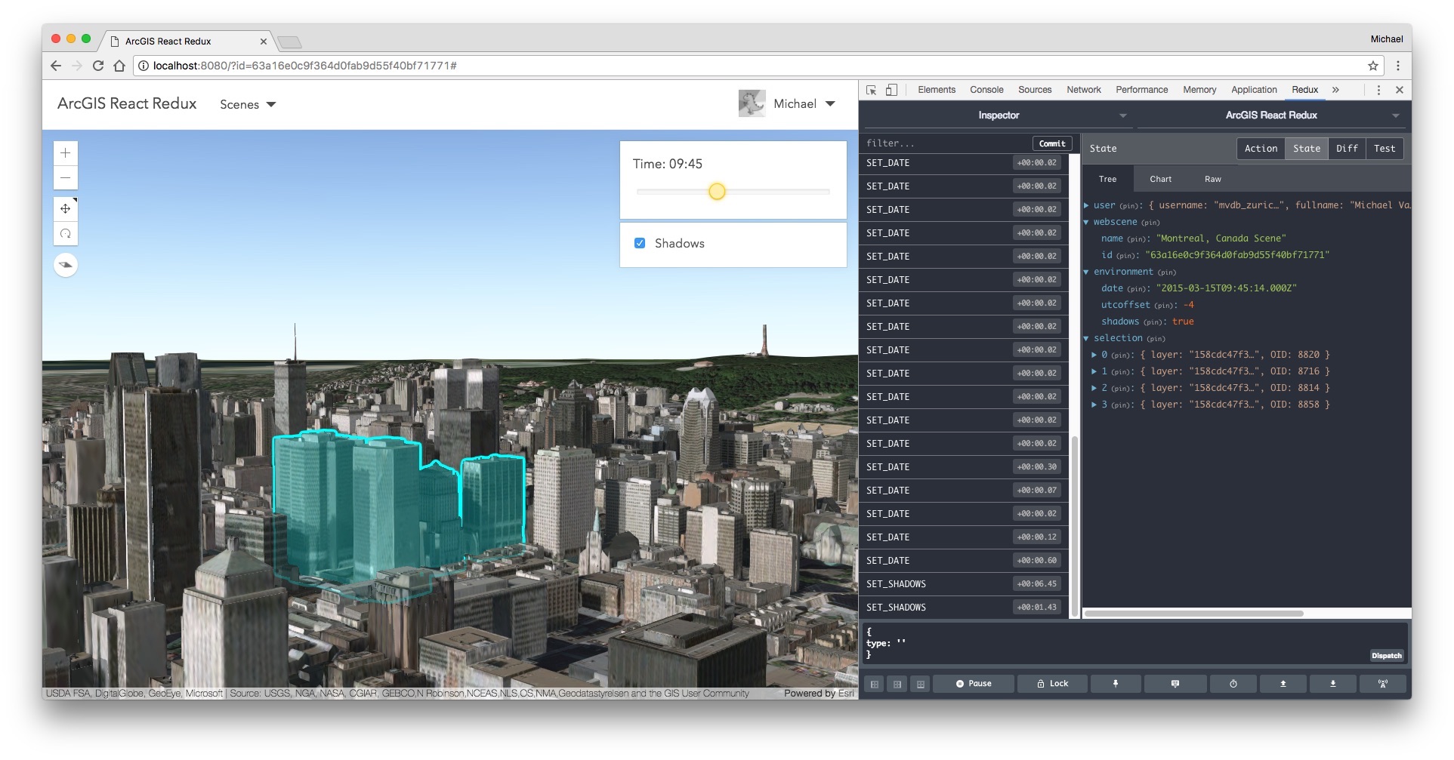Zoom out of the 3D scene
1454x760 pixels.
[x=66, y=178]
